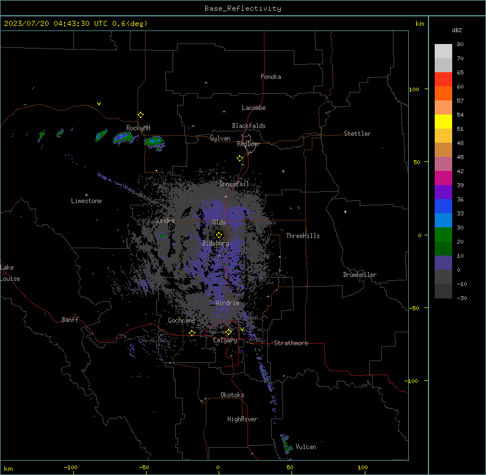
Task: Click the asterisk marker east of Innisfail
Action: [283, 171]
